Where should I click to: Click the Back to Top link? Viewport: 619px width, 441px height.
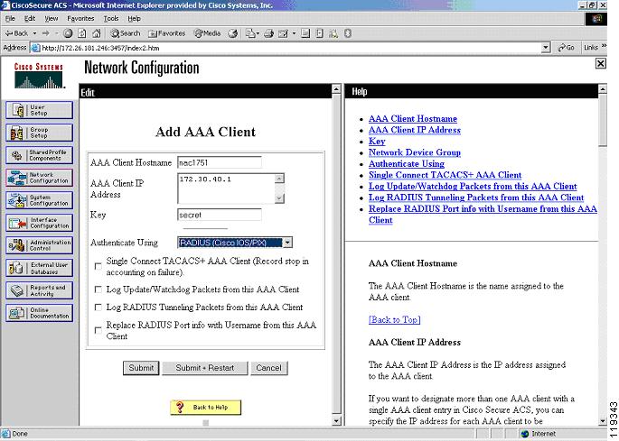pyautogui.click(x=394, y=319)
